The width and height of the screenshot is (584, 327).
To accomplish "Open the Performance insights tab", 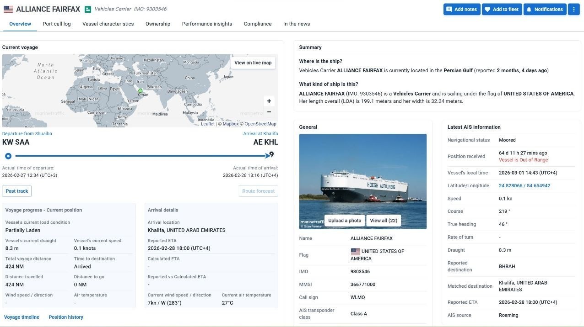I will point(207,24).
